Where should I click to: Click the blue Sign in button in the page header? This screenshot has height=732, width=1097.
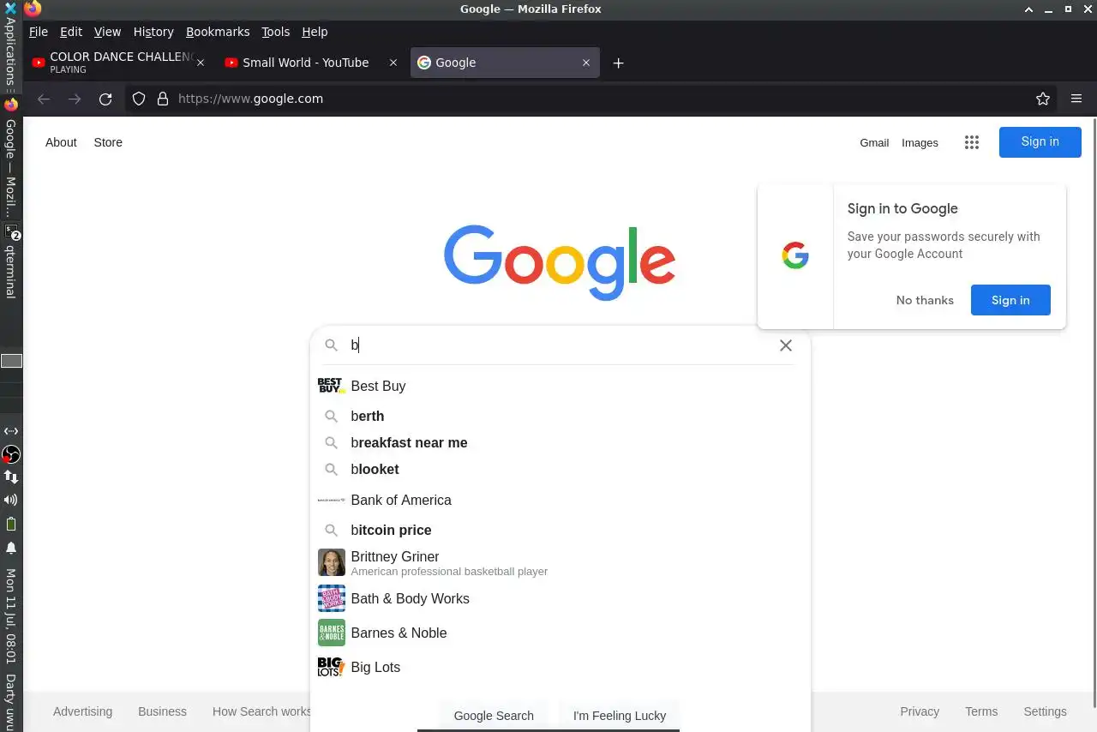(1040, 142)
